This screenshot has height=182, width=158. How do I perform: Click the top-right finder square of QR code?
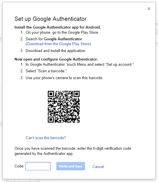[76, 94]
